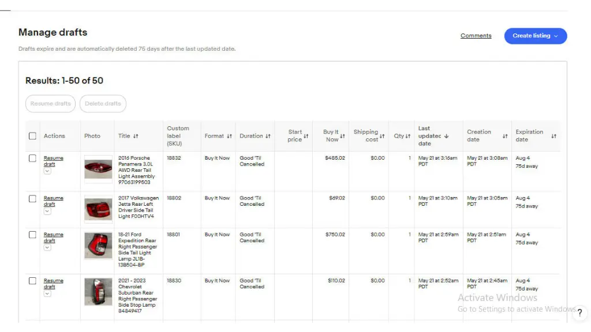The width and height of the screenshot is (591, 332).
Task: Expand actions dropdown for Volkswagen Jetta draft
Action: click(47, 212)
